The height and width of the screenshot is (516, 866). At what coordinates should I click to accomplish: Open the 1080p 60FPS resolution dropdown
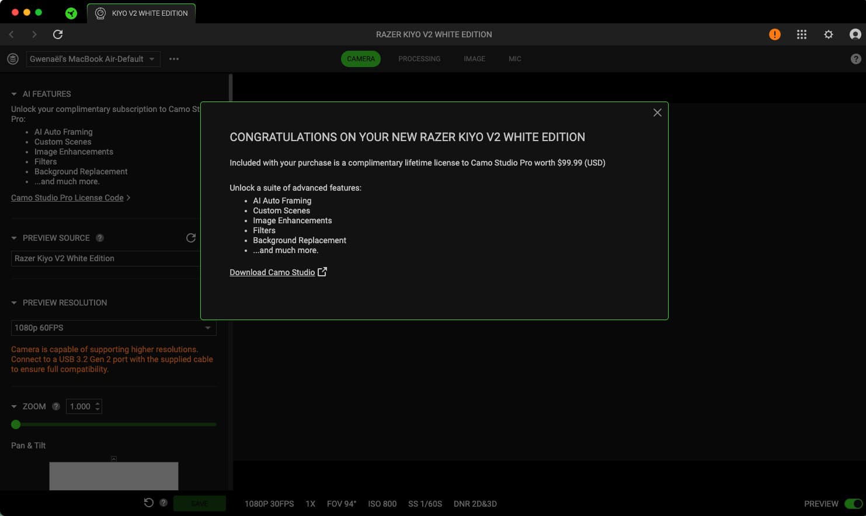(113, 328)
